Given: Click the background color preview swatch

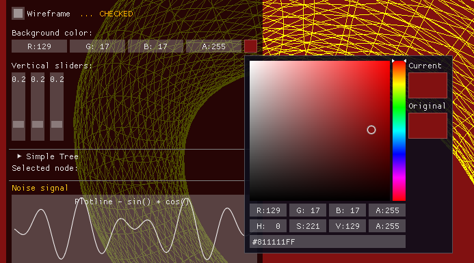Looking at the screenshot, I should pos(250,46).
